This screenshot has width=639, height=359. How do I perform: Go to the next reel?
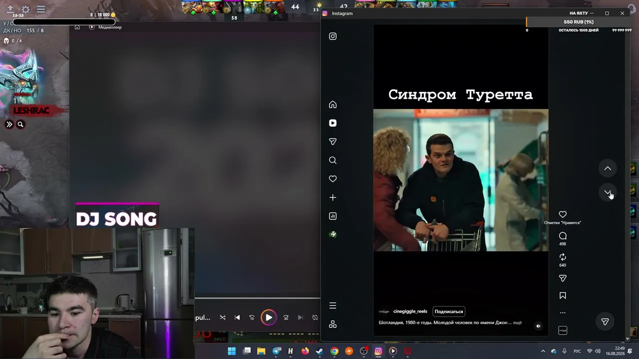(x=608, y=192)
